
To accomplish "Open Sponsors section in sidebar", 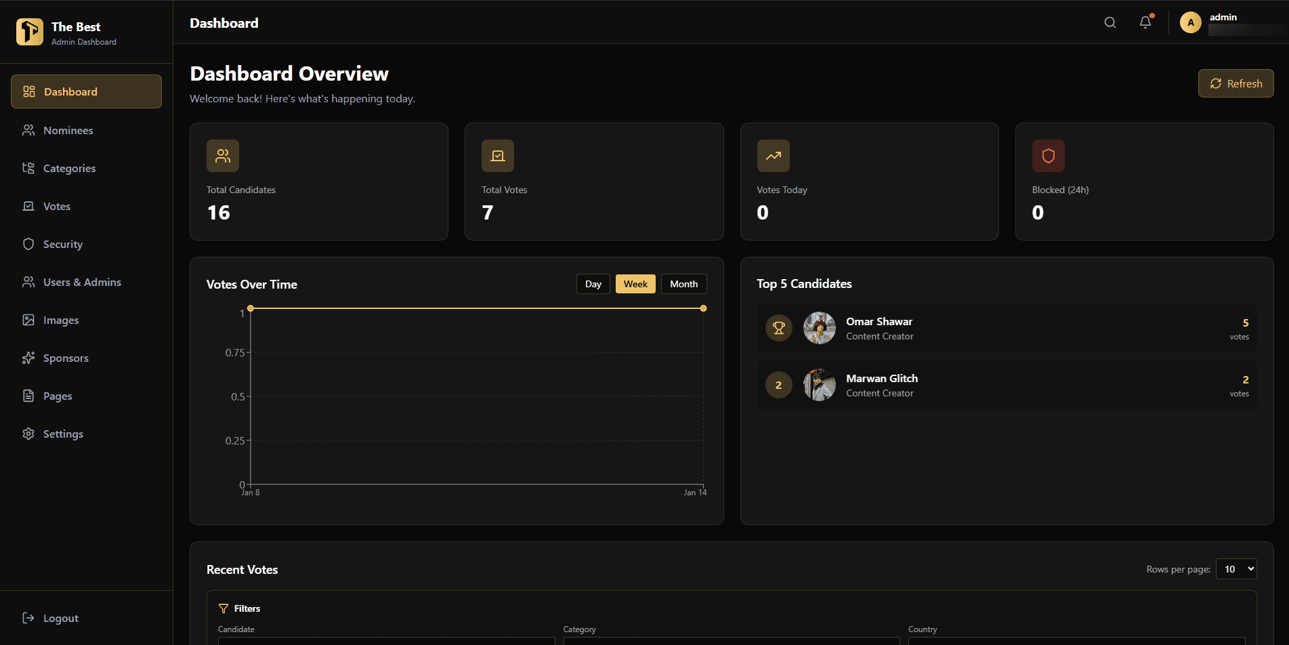I will pyautogui.click(x=86, y=358).
